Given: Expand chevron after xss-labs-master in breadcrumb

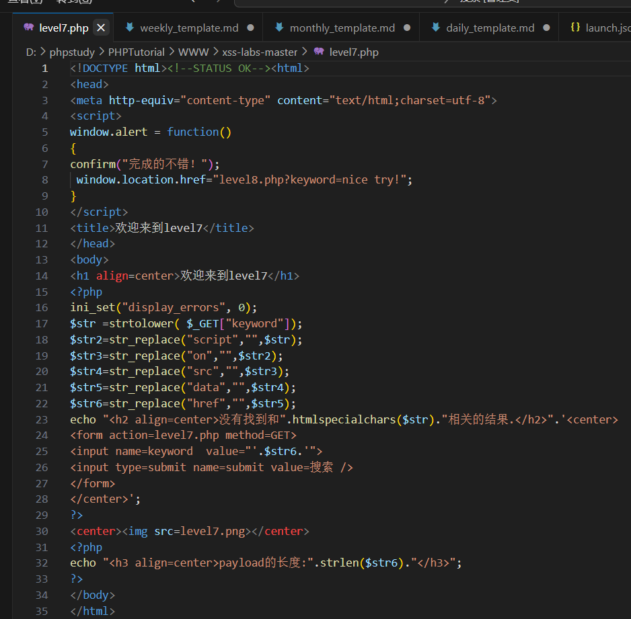Looking at the screenshot, I should click(x=305, y=52).
